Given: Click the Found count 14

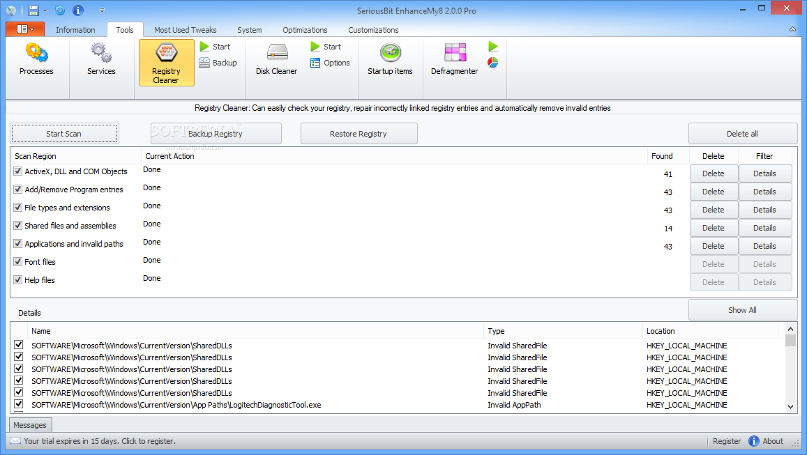Looking at the screenshot, I should 668,229.
